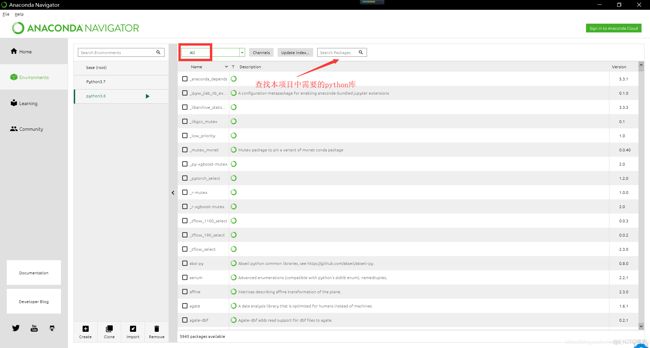650x348 pixels.
Task: Check the _ipyw_jlab_nb_ex package checkbox
Action: click(185, 93)
